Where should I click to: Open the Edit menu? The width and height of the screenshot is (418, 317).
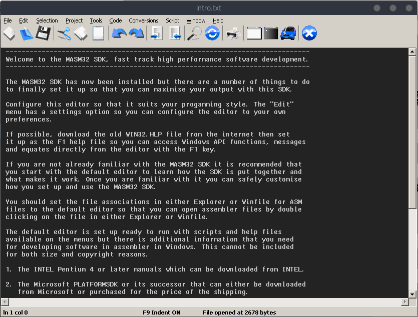pos(24,20)
